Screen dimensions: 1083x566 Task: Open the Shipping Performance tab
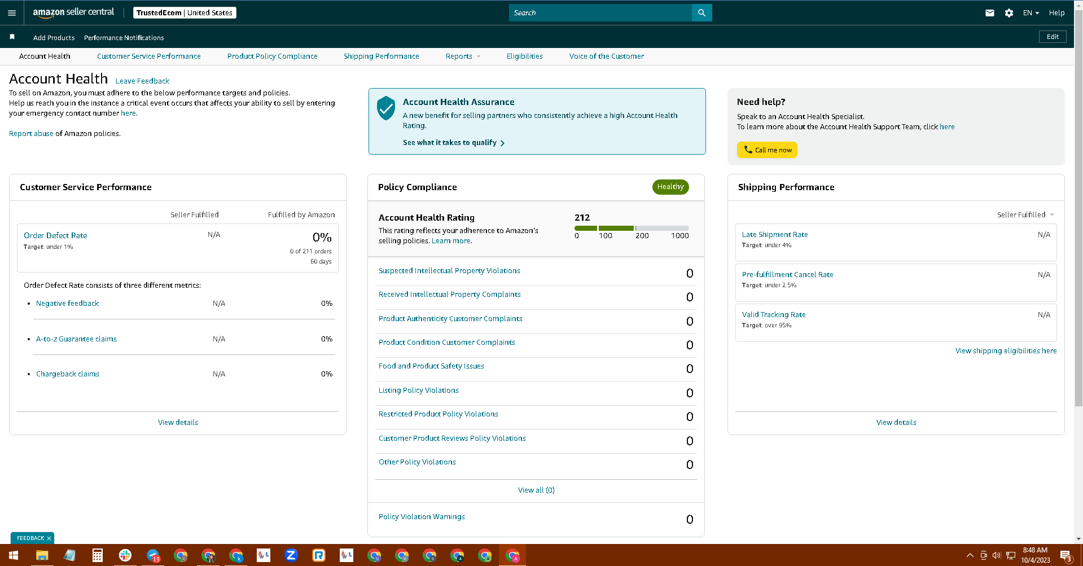click(x=382, y=56)
